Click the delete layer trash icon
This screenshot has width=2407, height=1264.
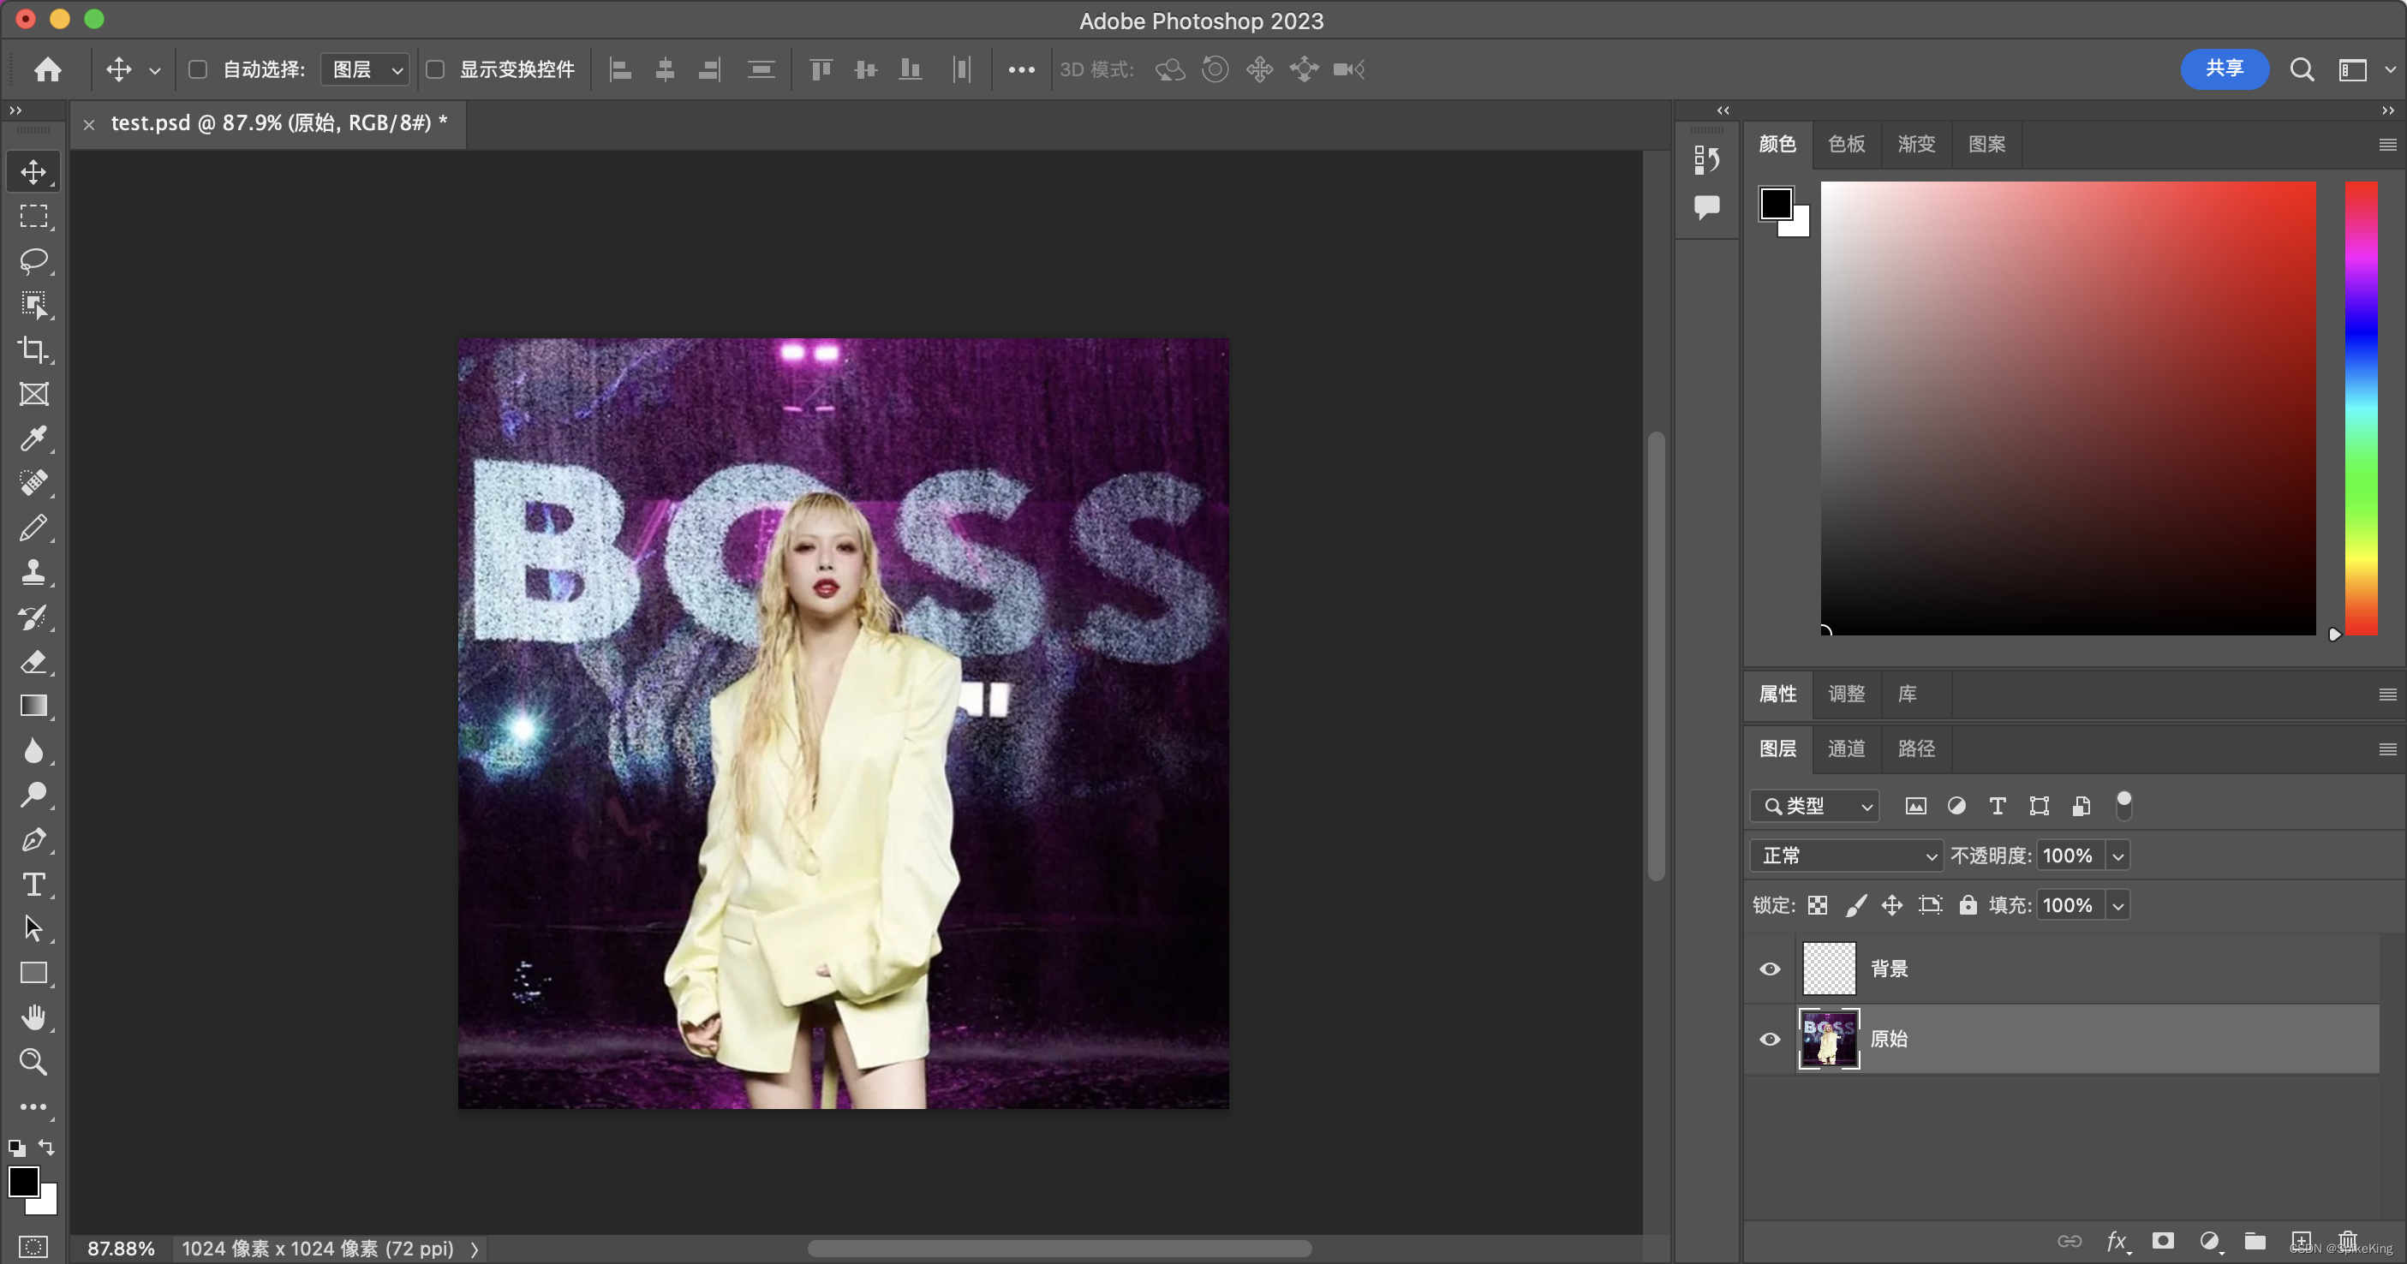2346,1241
